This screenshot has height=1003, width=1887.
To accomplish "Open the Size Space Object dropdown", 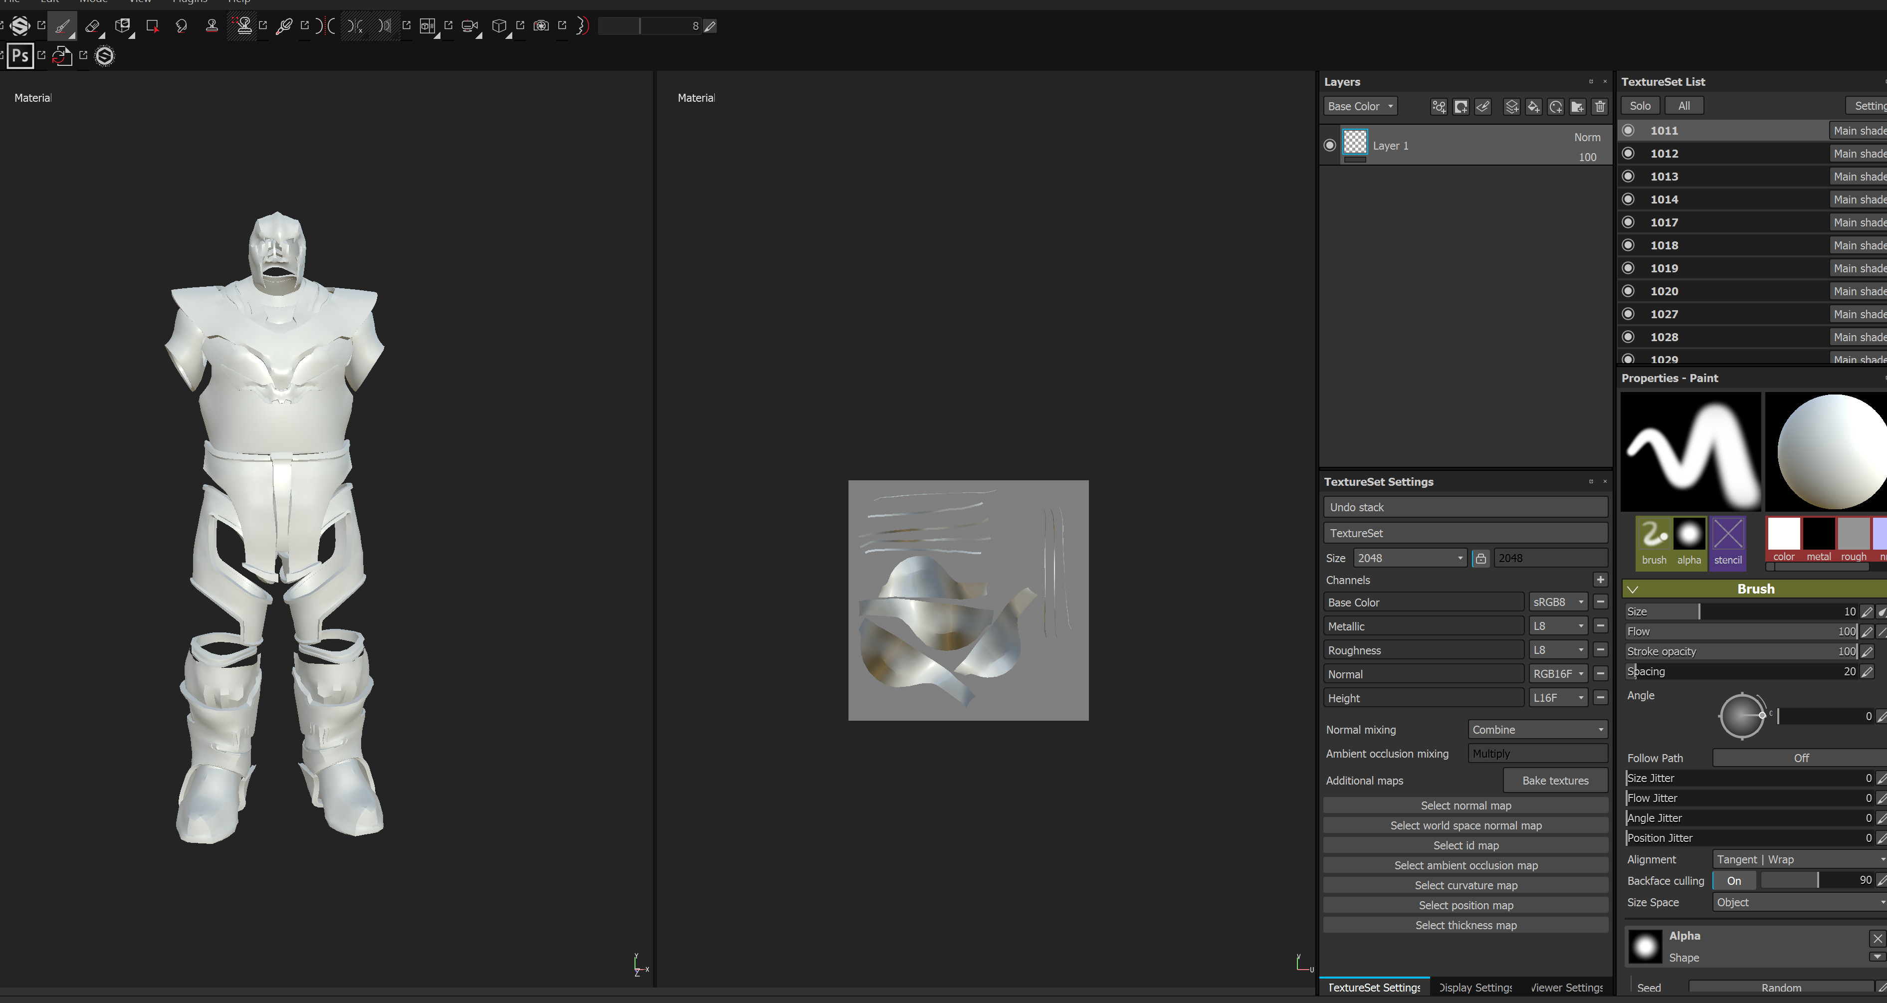I will click(x=1800, y=903).
